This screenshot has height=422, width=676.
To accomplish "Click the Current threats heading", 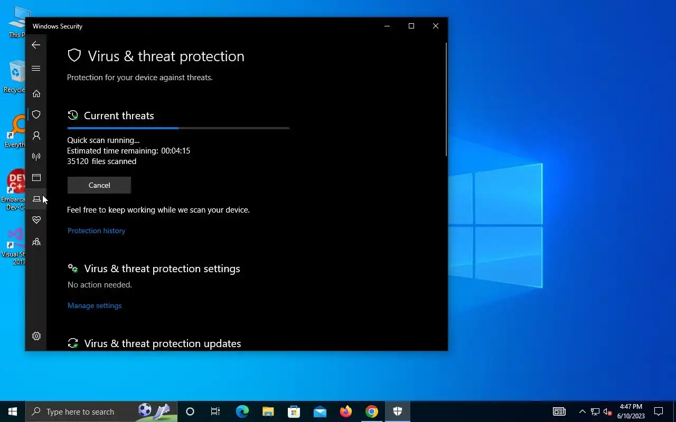I will click(119, 116).
